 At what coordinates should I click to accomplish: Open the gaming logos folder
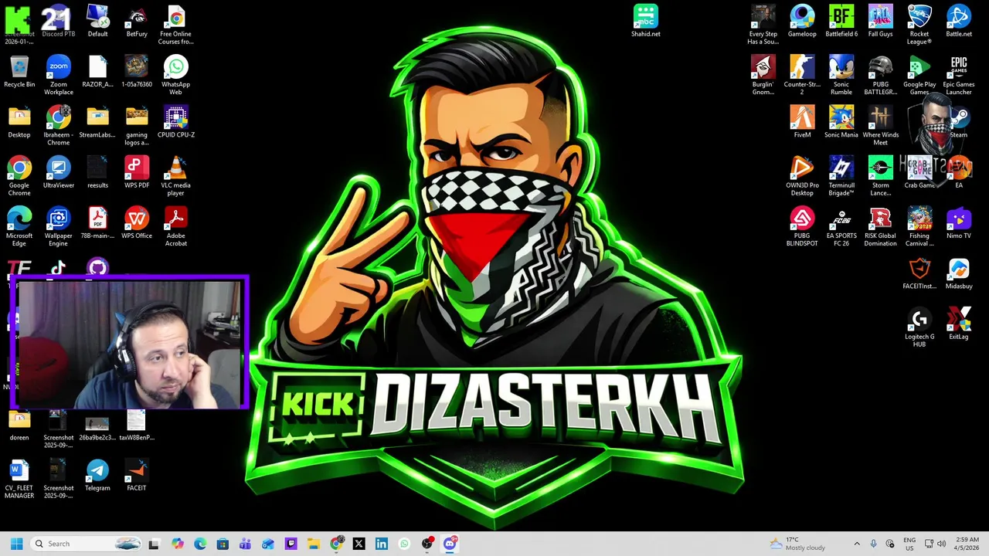137,126
